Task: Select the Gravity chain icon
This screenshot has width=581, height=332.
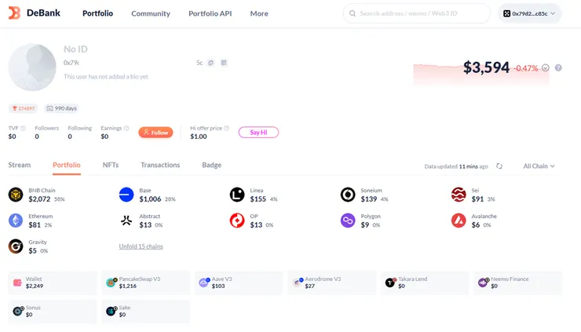Action: [16, 246]
